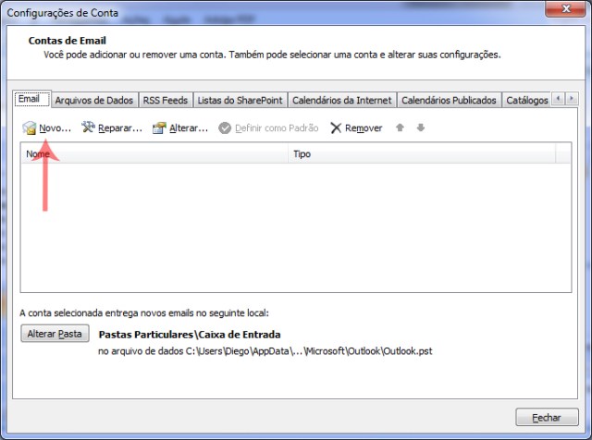Switch to the Arquivos de Dados tab
Viewport: 592px width, 440px height.
tap(93, 100)
